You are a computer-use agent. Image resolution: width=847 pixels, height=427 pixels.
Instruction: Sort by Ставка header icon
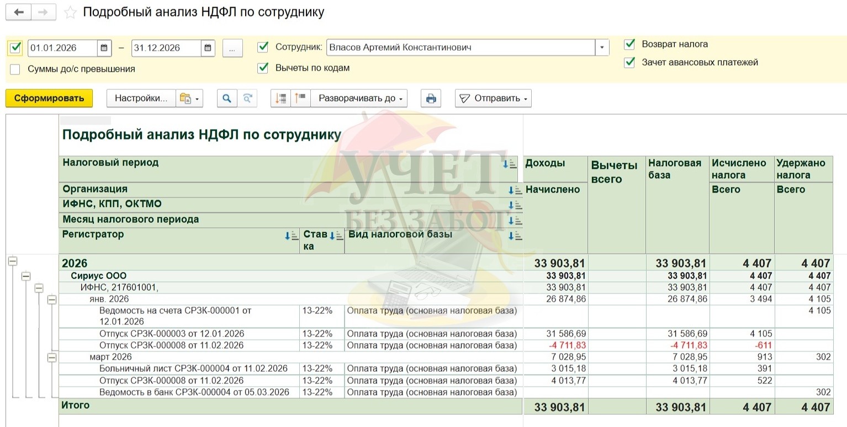pos(336,236)
